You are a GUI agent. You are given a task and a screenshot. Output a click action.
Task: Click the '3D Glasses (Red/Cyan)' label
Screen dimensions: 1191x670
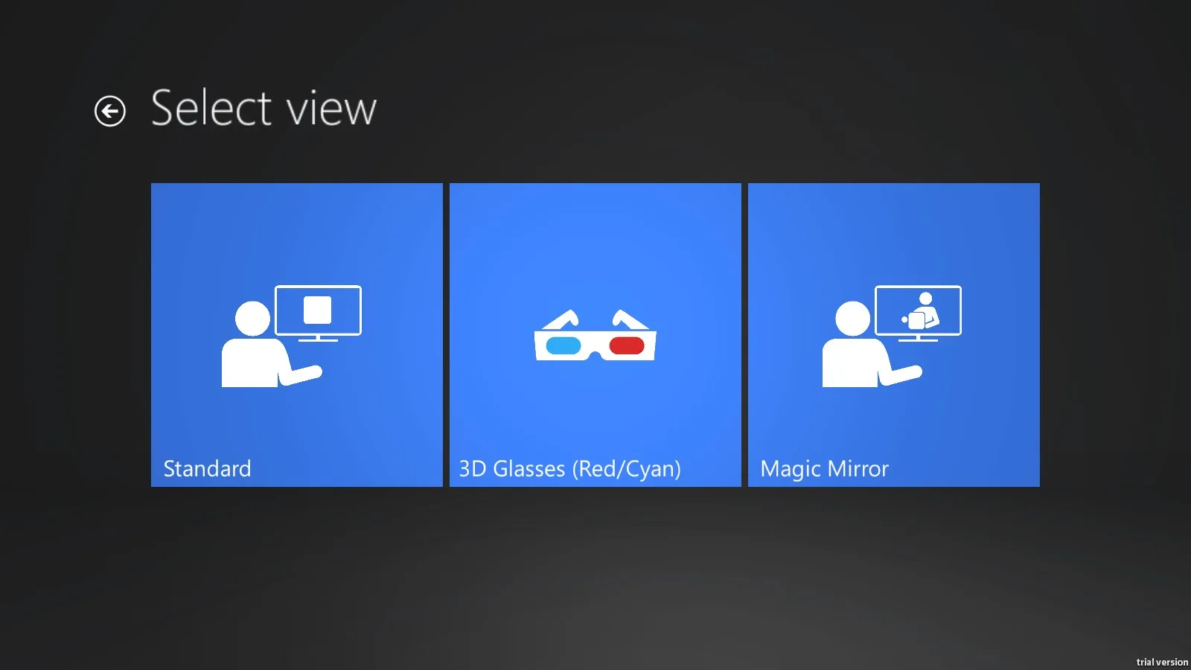tap(570, 469)
